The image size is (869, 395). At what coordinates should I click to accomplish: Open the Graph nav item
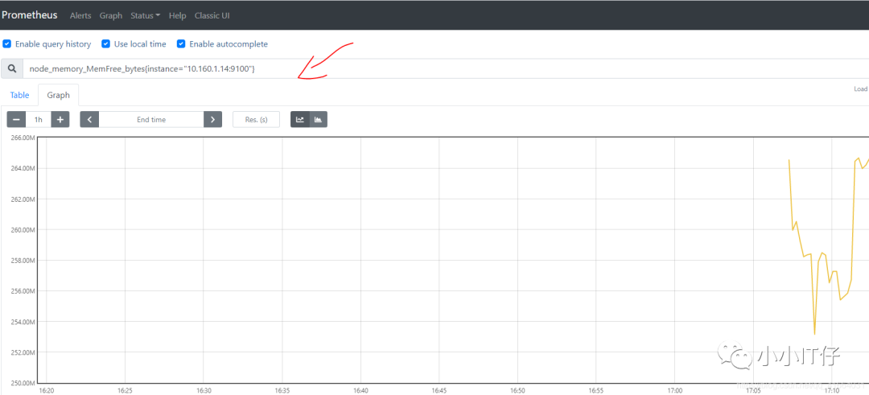tap(111, 15)
